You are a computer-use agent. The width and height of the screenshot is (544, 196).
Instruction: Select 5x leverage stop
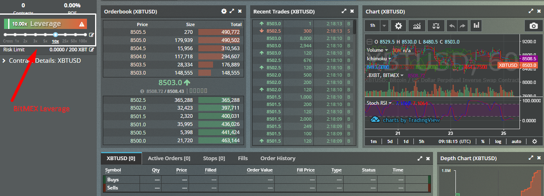(x=45, y=41)
